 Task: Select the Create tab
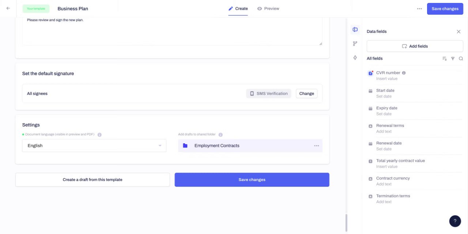pyautogui.click(x=238, y=8)
